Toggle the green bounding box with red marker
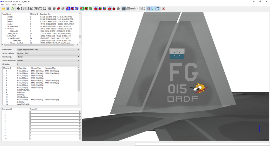Screen dimensions: 270x146 82,9
